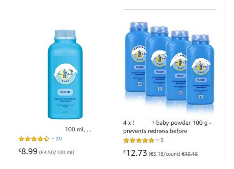Click the five-star rating icons
Screen dimensions: 234x169
click(139, 140)
